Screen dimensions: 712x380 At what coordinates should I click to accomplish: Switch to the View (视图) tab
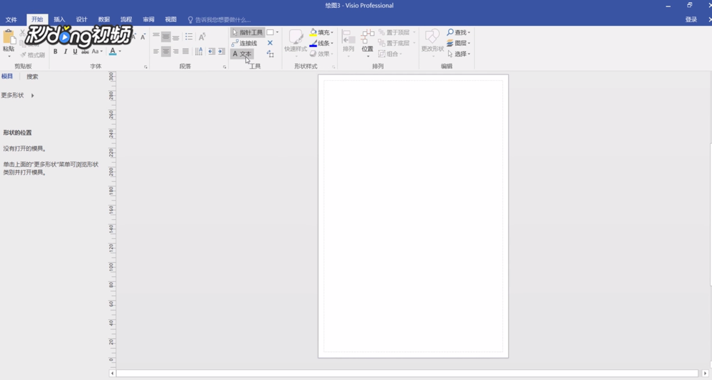pos(171,19)
